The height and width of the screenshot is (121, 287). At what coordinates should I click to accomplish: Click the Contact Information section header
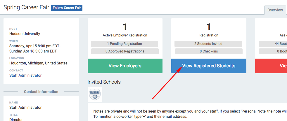click(x=41, y=92)
